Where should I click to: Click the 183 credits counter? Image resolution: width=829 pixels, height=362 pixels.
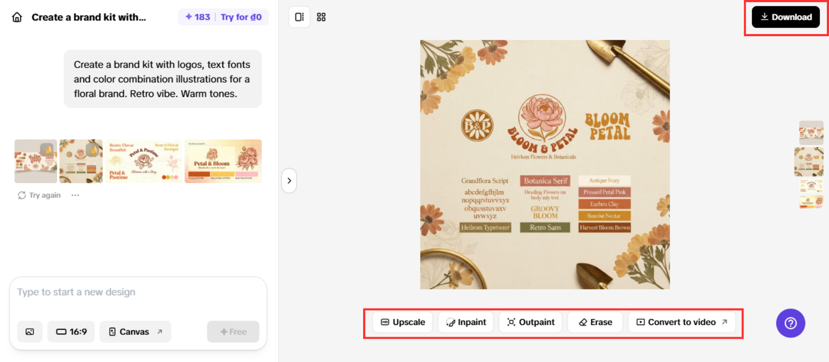(198, 17)
